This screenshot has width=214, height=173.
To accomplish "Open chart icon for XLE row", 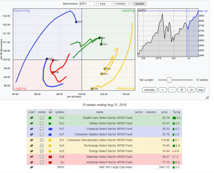I will (31, 151).
